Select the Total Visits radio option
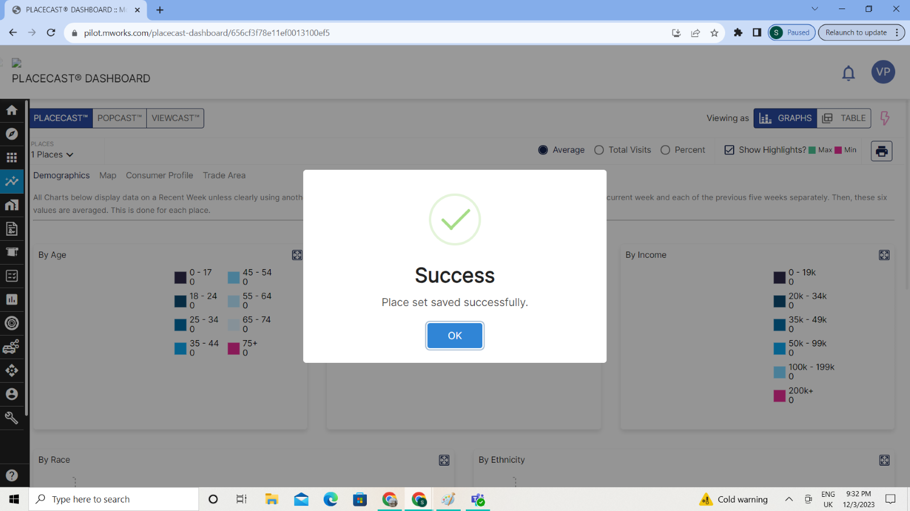 [599, 150]
